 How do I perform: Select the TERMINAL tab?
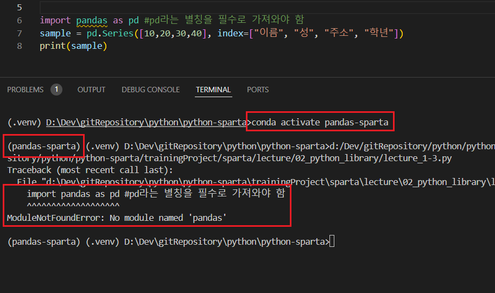pyautogui.click(x=213, y=90)
